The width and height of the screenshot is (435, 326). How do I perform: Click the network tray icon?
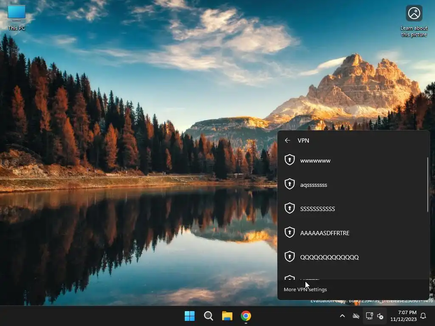(x=369, y=316)
